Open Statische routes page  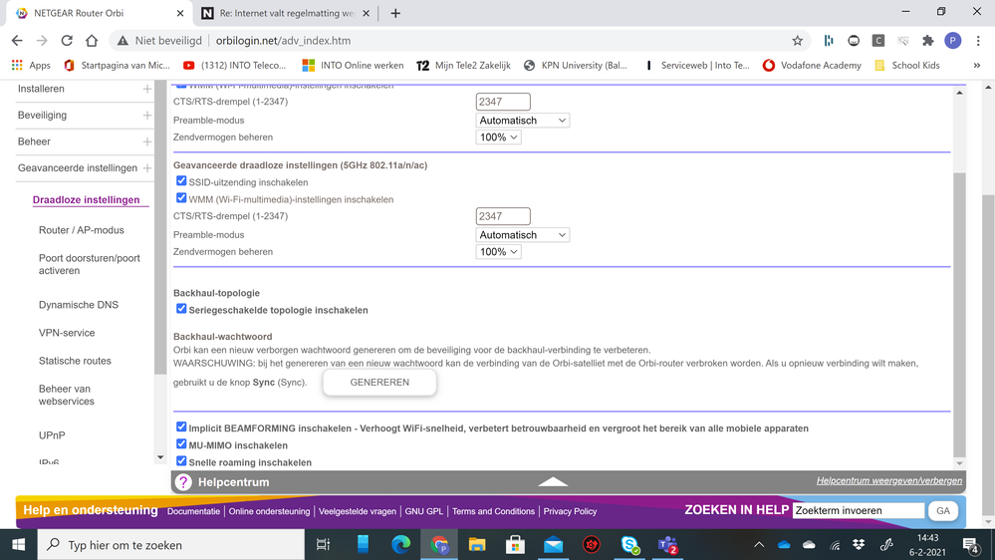click(75, 361)
